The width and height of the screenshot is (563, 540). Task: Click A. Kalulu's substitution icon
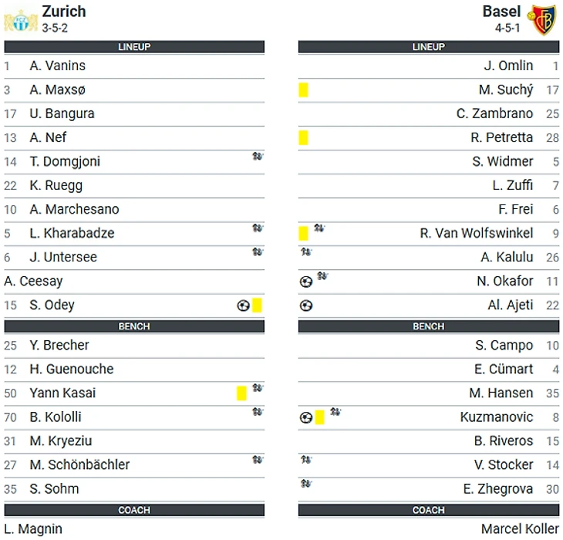[x=305, y=252]
